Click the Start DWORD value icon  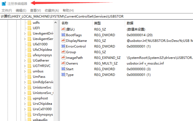pos(63,69)
